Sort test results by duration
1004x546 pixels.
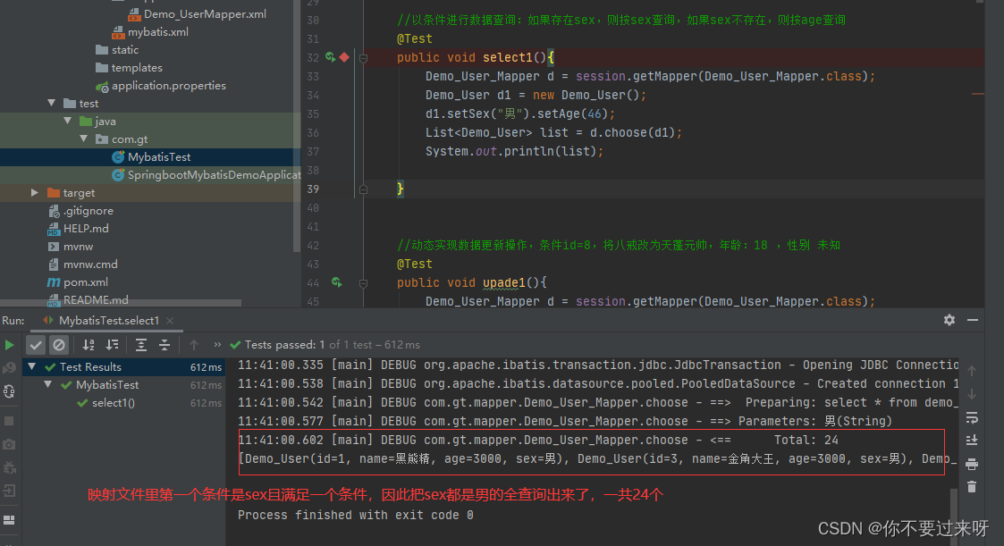[x=112, y=345]
